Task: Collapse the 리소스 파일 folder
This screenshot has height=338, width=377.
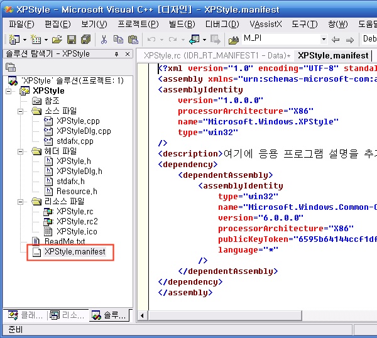Action: [x=21, y=202]
